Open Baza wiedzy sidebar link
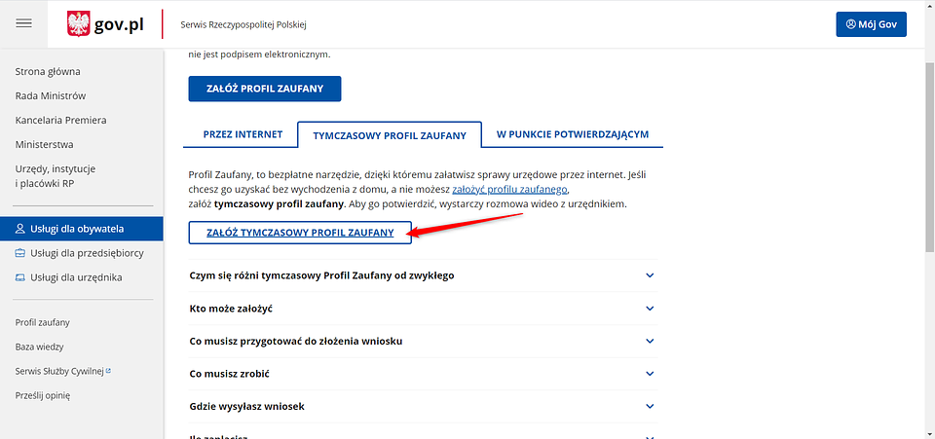935x439 pixels. tap(39, 347)
